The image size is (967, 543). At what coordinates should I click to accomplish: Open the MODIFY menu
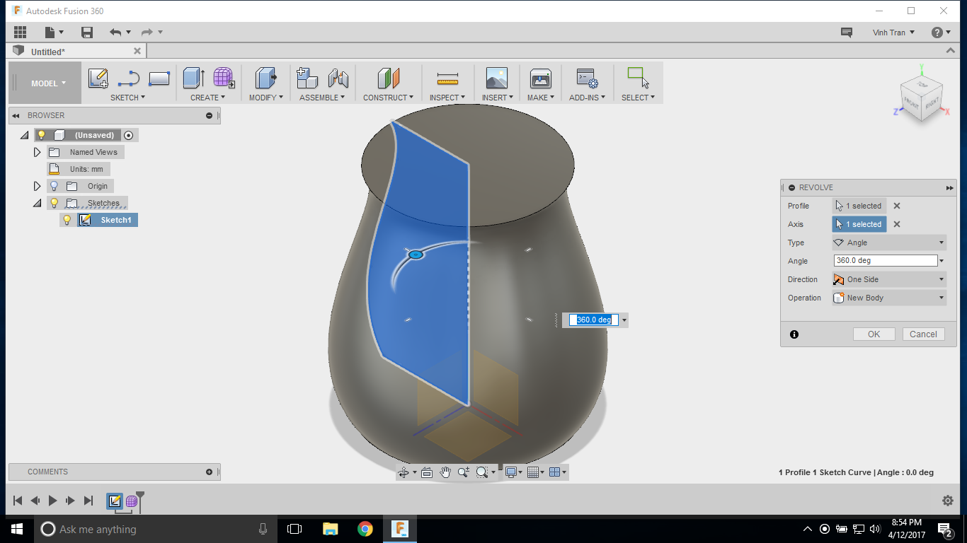click(x=265, y=98)
